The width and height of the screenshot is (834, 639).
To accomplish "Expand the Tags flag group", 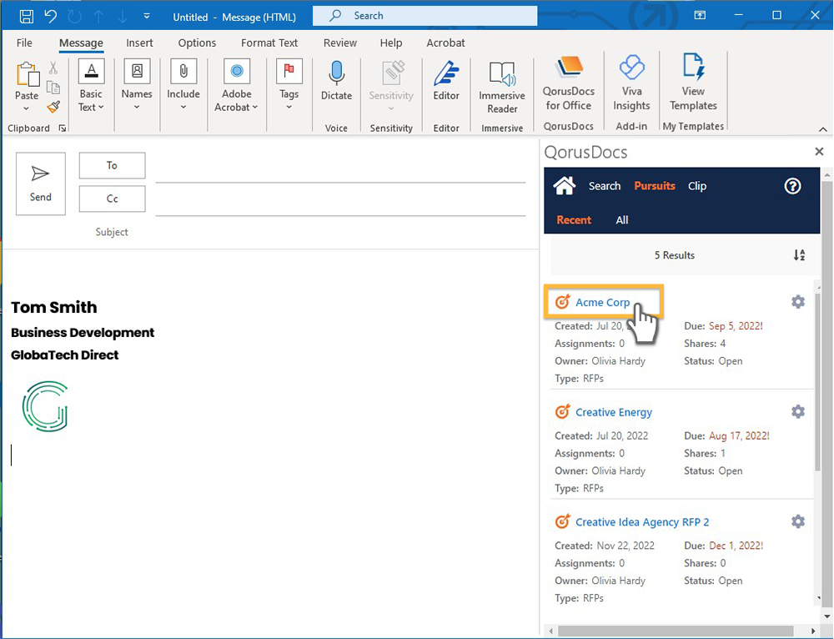I will pyautogui.click(x=289, y=85).
